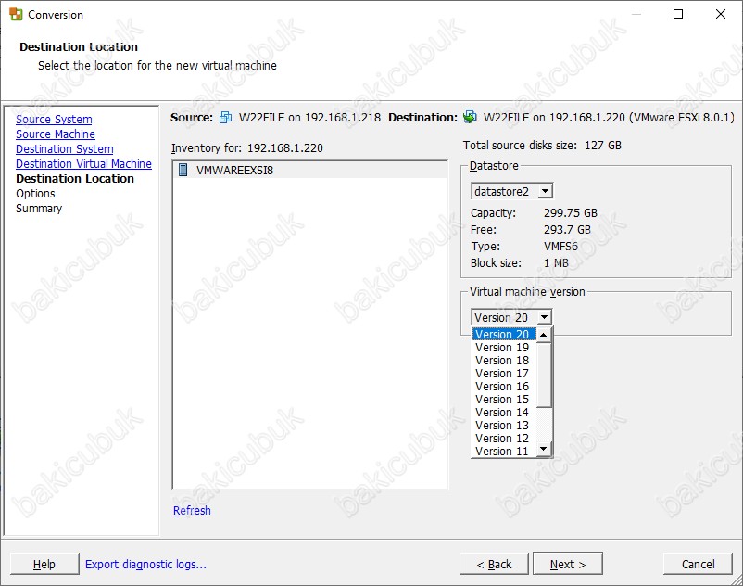Pick Version 17 in the version list
Image resolution: width=743 pixels, height=586 pixels.
click(x=504, y=374)
